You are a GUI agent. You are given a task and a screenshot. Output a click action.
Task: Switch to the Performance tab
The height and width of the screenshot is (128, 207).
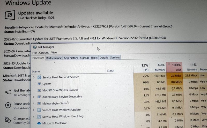(x=54, y=58)
